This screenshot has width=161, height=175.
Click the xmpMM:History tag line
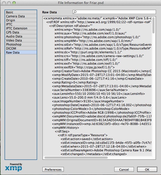click(x=66, y=128)
